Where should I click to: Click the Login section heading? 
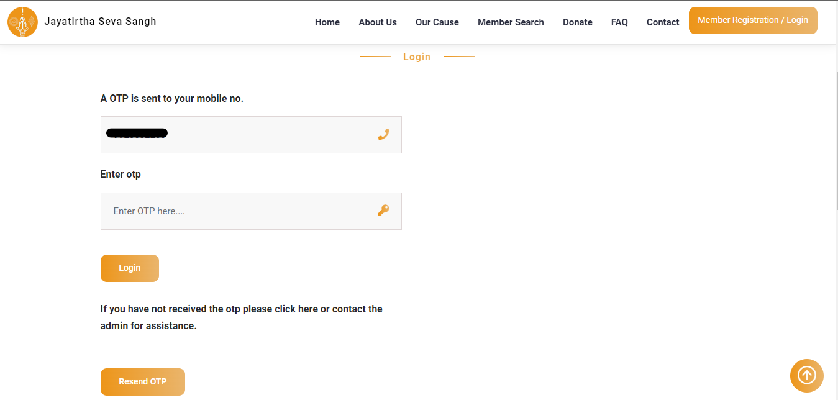tap(416, 57)
